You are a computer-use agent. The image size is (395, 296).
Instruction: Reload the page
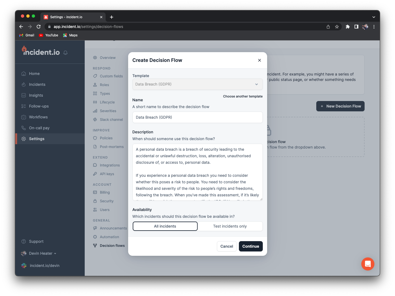point(39,27)
